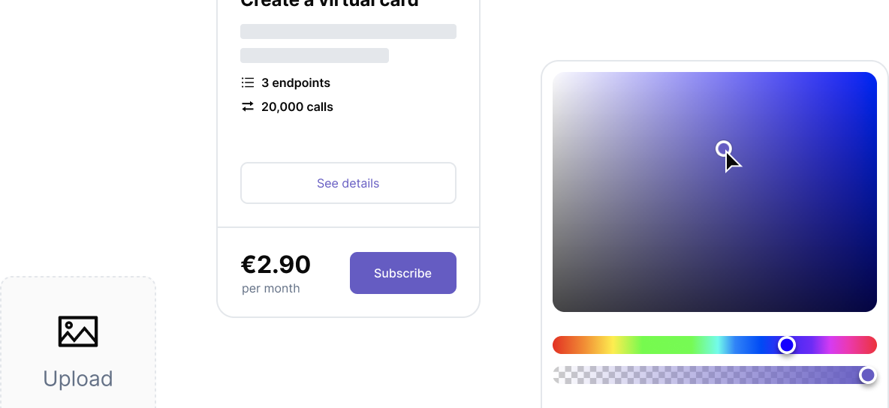Click the list icon beside 3 endpoints
The image size is (889, 408).
coord(247,82)
